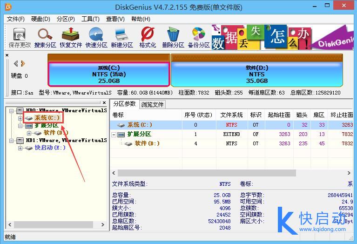This screenshot has width=357, height=244.
Task: Select HD1:VMware disk in the tree
Action: point(66,140)
